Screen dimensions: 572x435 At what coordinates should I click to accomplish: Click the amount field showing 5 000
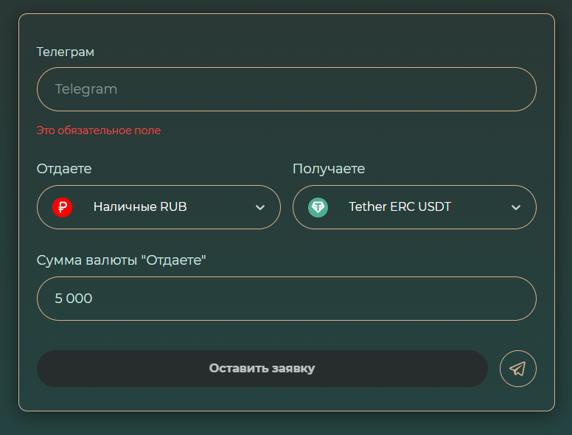(286, 299)
